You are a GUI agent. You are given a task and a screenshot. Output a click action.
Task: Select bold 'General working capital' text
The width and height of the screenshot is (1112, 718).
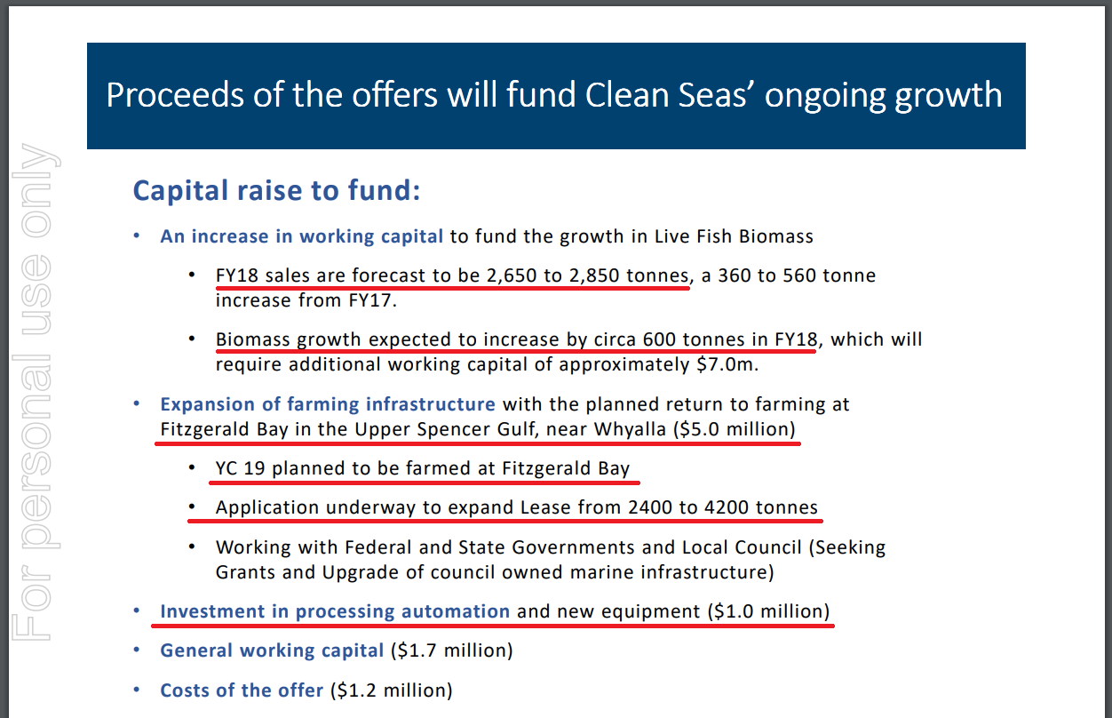pyautogui.click(x=272, y=650)
